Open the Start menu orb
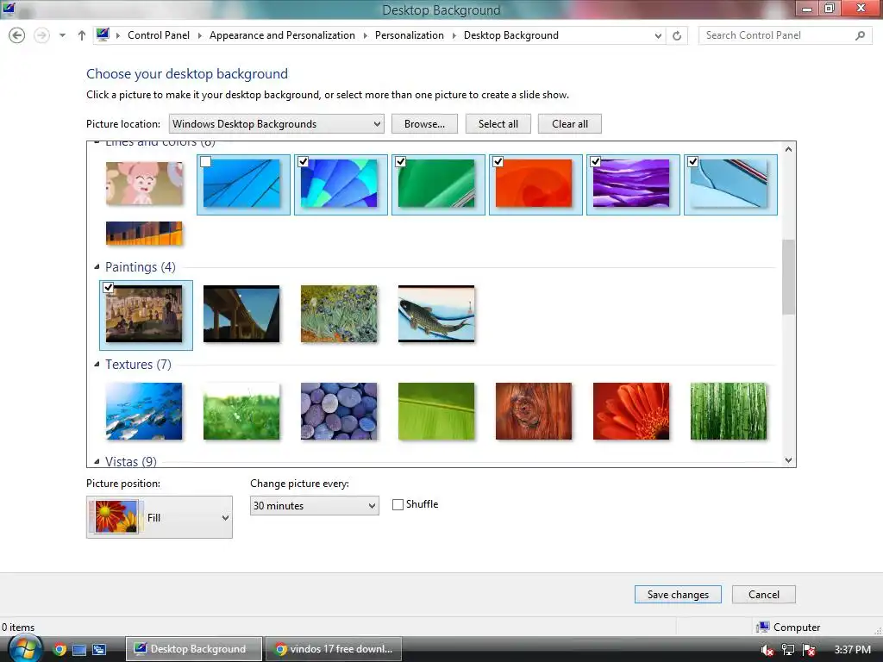 click(24, 649)
